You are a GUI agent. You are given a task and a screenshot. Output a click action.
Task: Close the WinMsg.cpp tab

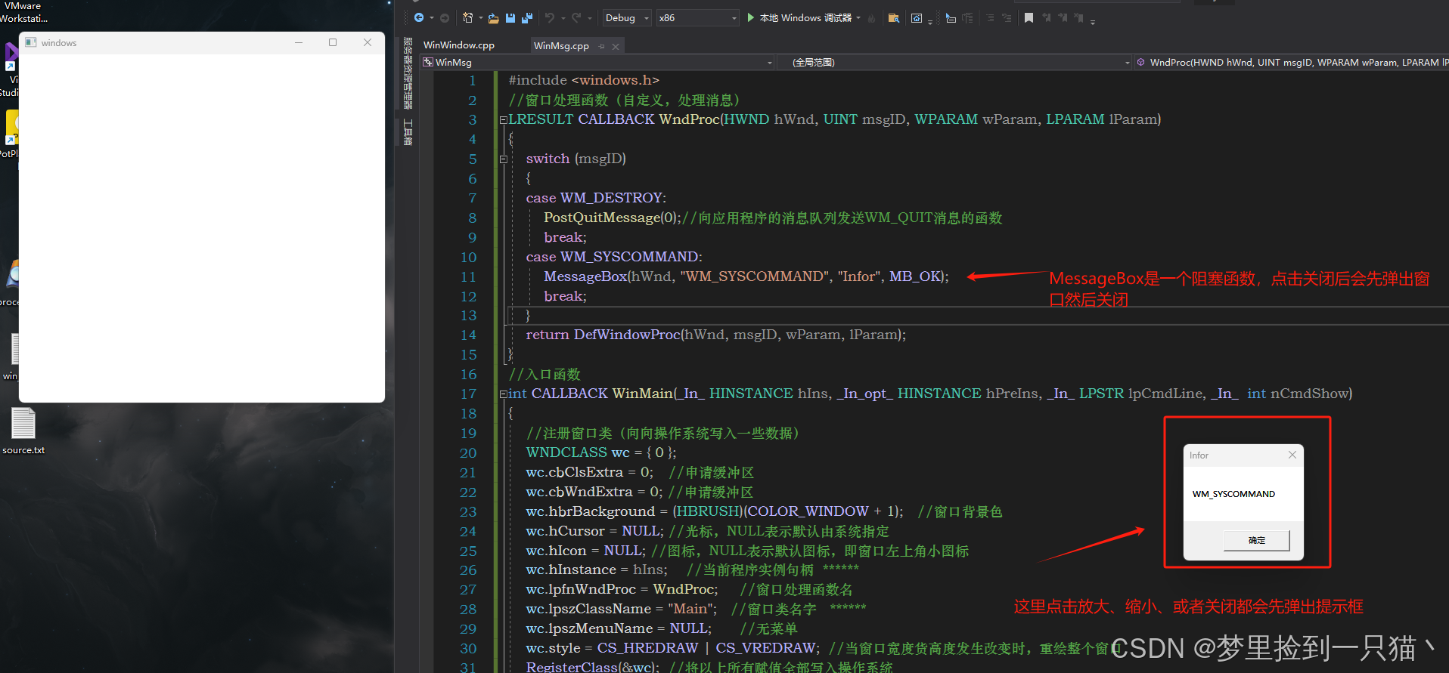click(616, 46)
